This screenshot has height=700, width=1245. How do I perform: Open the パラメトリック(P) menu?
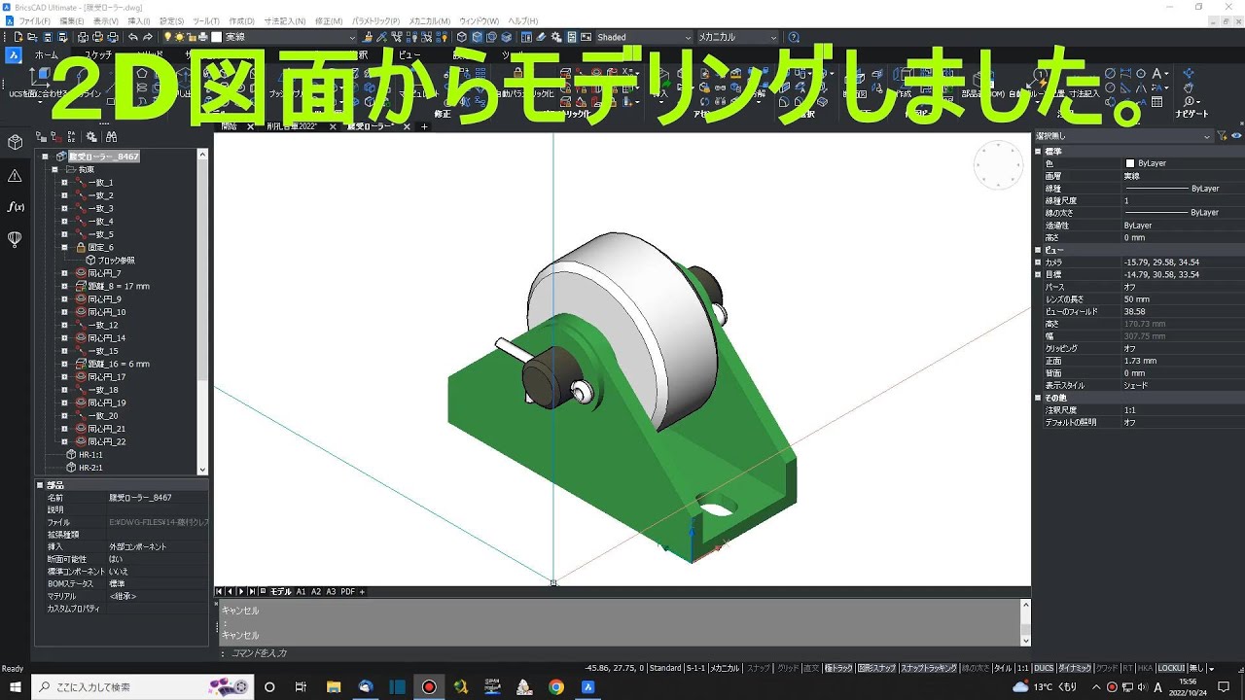tap(375, 20)
